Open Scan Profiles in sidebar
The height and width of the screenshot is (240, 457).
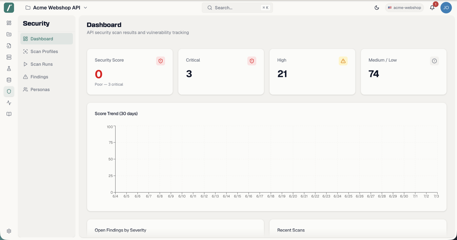click(47, 51)
